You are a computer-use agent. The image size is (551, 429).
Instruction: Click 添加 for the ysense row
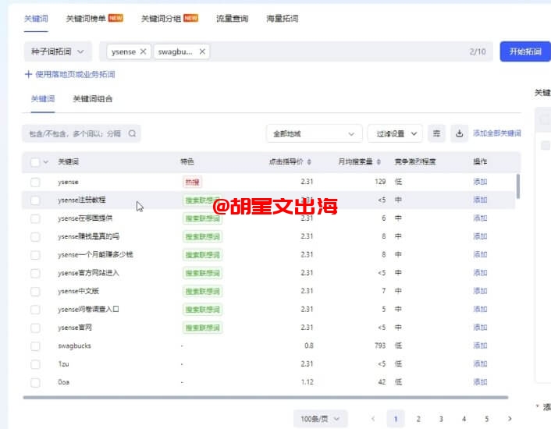480,182
